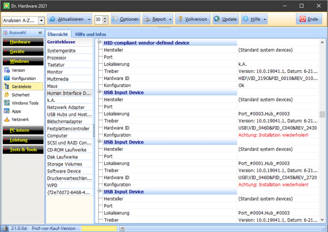Open the Analysen A-Z dropdown
Image resolution: width=328 pixels, height=232 pixels.
41,21
